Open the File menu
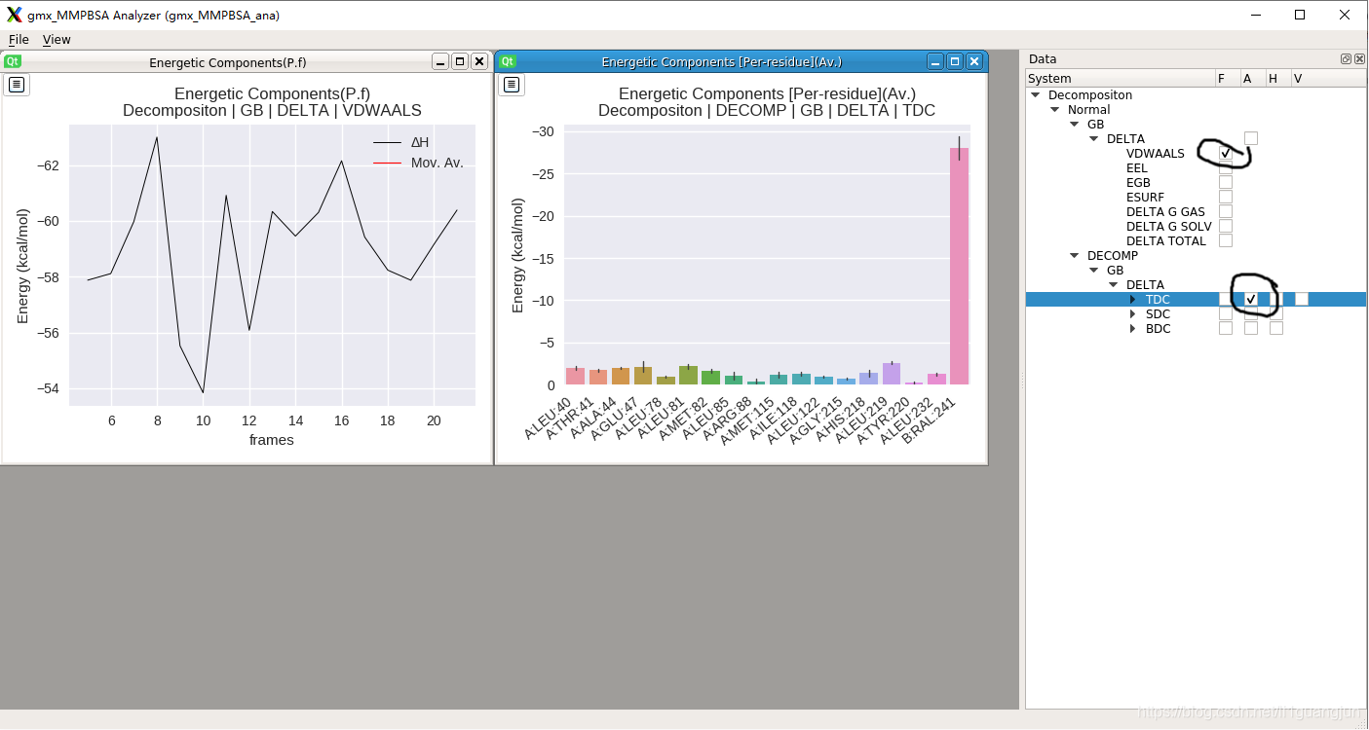The width and height of the screenshot is (1369, 730). 19,39
